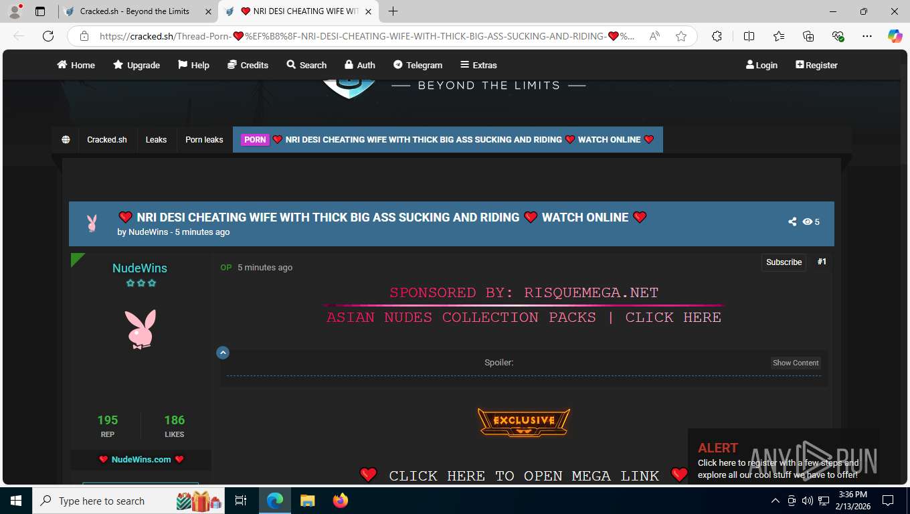Image resolution: width=910 pixels, height=514 pixels.
Task: Toggle split screen view
Action: (749, 36)
